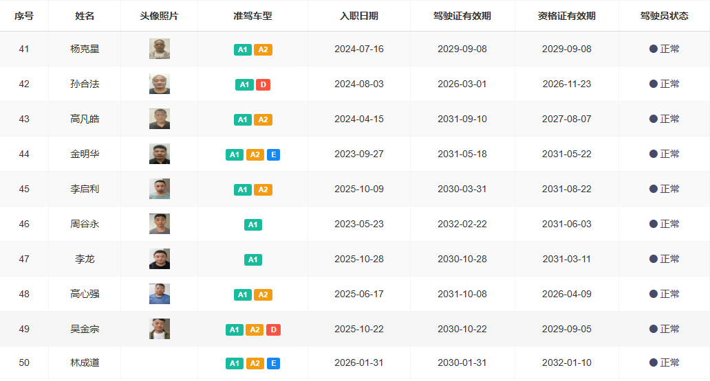This screenshot has width=710, height=381.
Task: Select row number 46
Action: tap(24, 224)
